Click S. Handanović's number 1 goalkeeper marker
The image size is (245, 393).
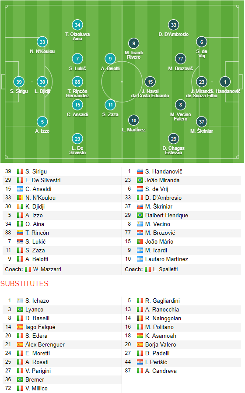click(x=225, y=82)
